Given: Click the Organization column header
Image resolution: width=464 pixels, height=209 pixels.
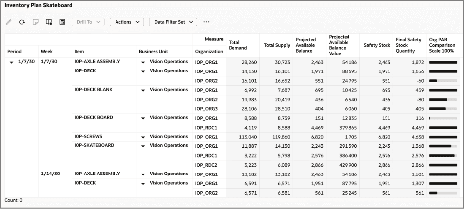Looking at the screenshot, I should [209, 51].
